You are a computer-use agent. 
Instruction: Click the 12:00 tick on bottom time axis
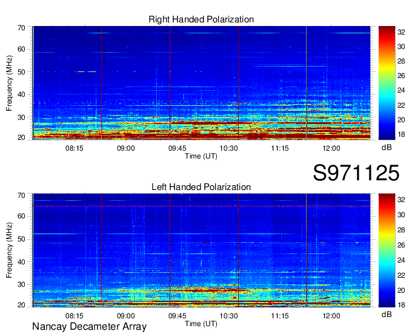(x=331, y=316)
